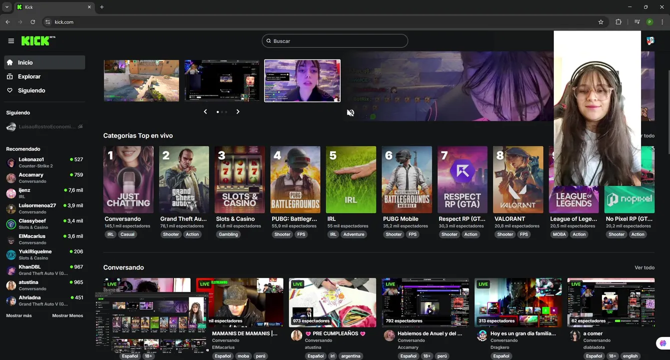
Task: Select Siguiendo in sidebar
Action: pyautogui.click(x=45, y=90)
